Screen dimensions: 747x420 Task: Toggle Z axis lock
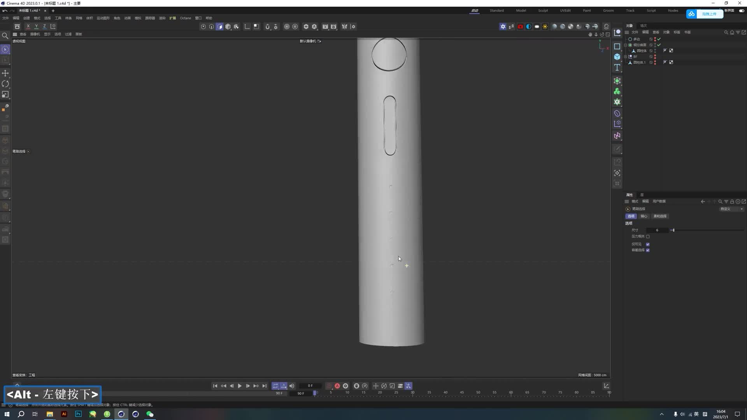[44, 26]
